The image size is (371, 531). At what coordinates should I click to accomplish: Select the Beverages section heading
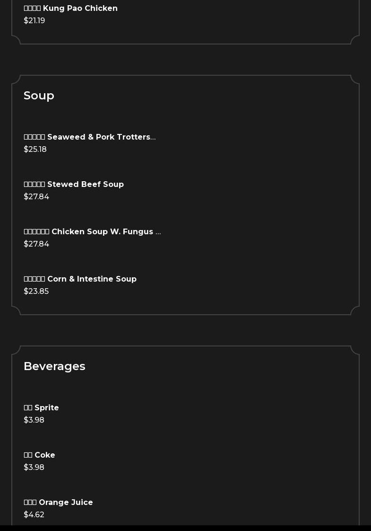[54, 366]
